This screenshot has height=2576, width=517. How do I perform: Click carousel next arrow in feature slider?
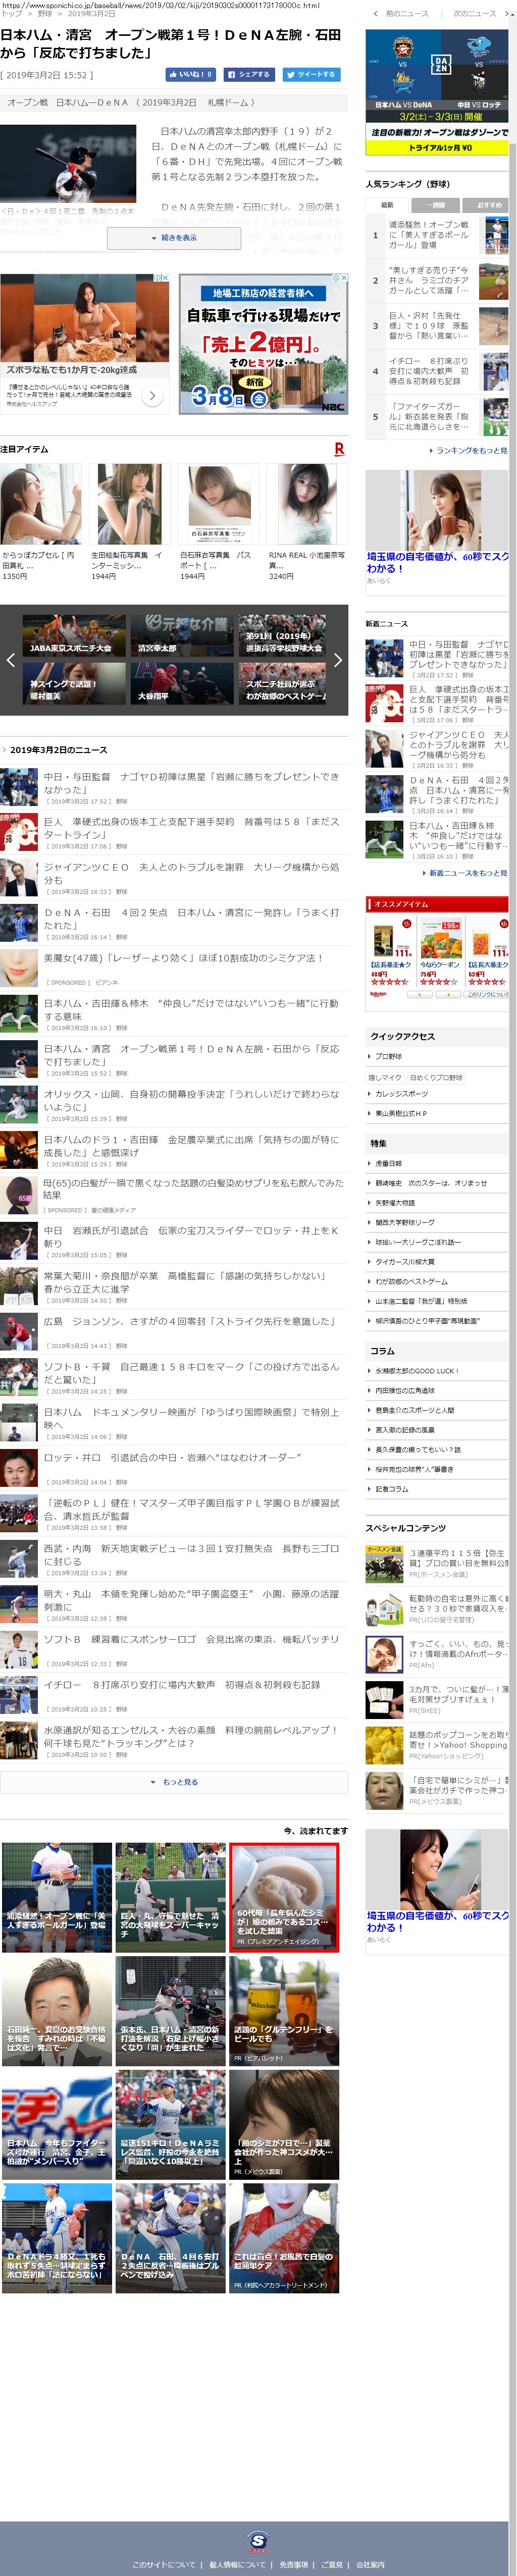pyautogui.click(x=338, y=660)
